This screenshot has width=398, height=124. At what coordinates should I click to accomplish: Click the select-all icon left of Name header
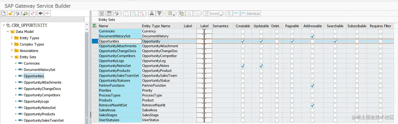pos(95,26)
